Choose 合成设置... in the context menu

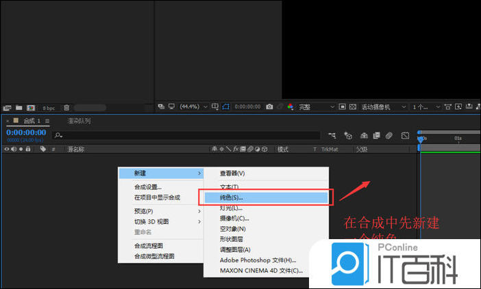(x=148, y=187)
